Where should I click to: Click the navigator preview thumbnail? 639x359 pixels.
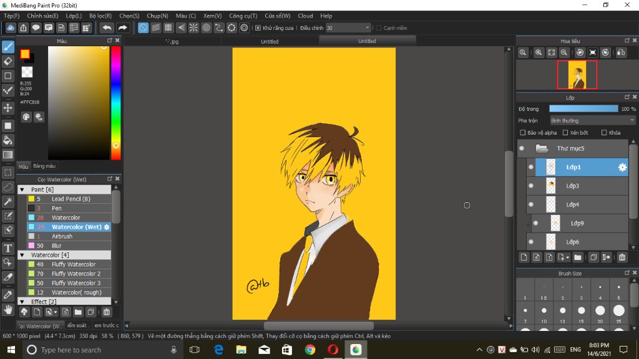pyautogui.click(x=577, y=75)
